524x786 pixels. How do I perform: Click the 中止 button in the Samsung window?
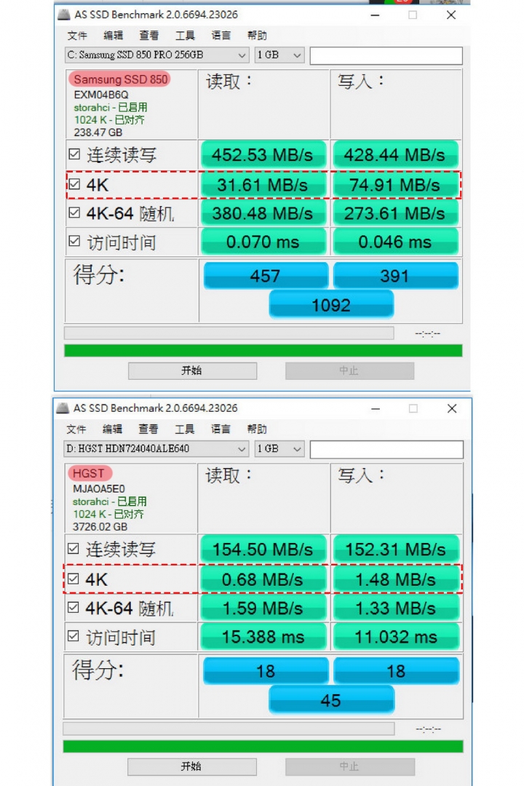click(349, 370)
